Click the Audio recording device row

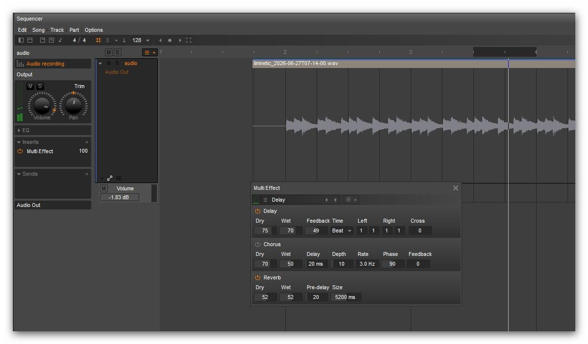tap(53, 64)
